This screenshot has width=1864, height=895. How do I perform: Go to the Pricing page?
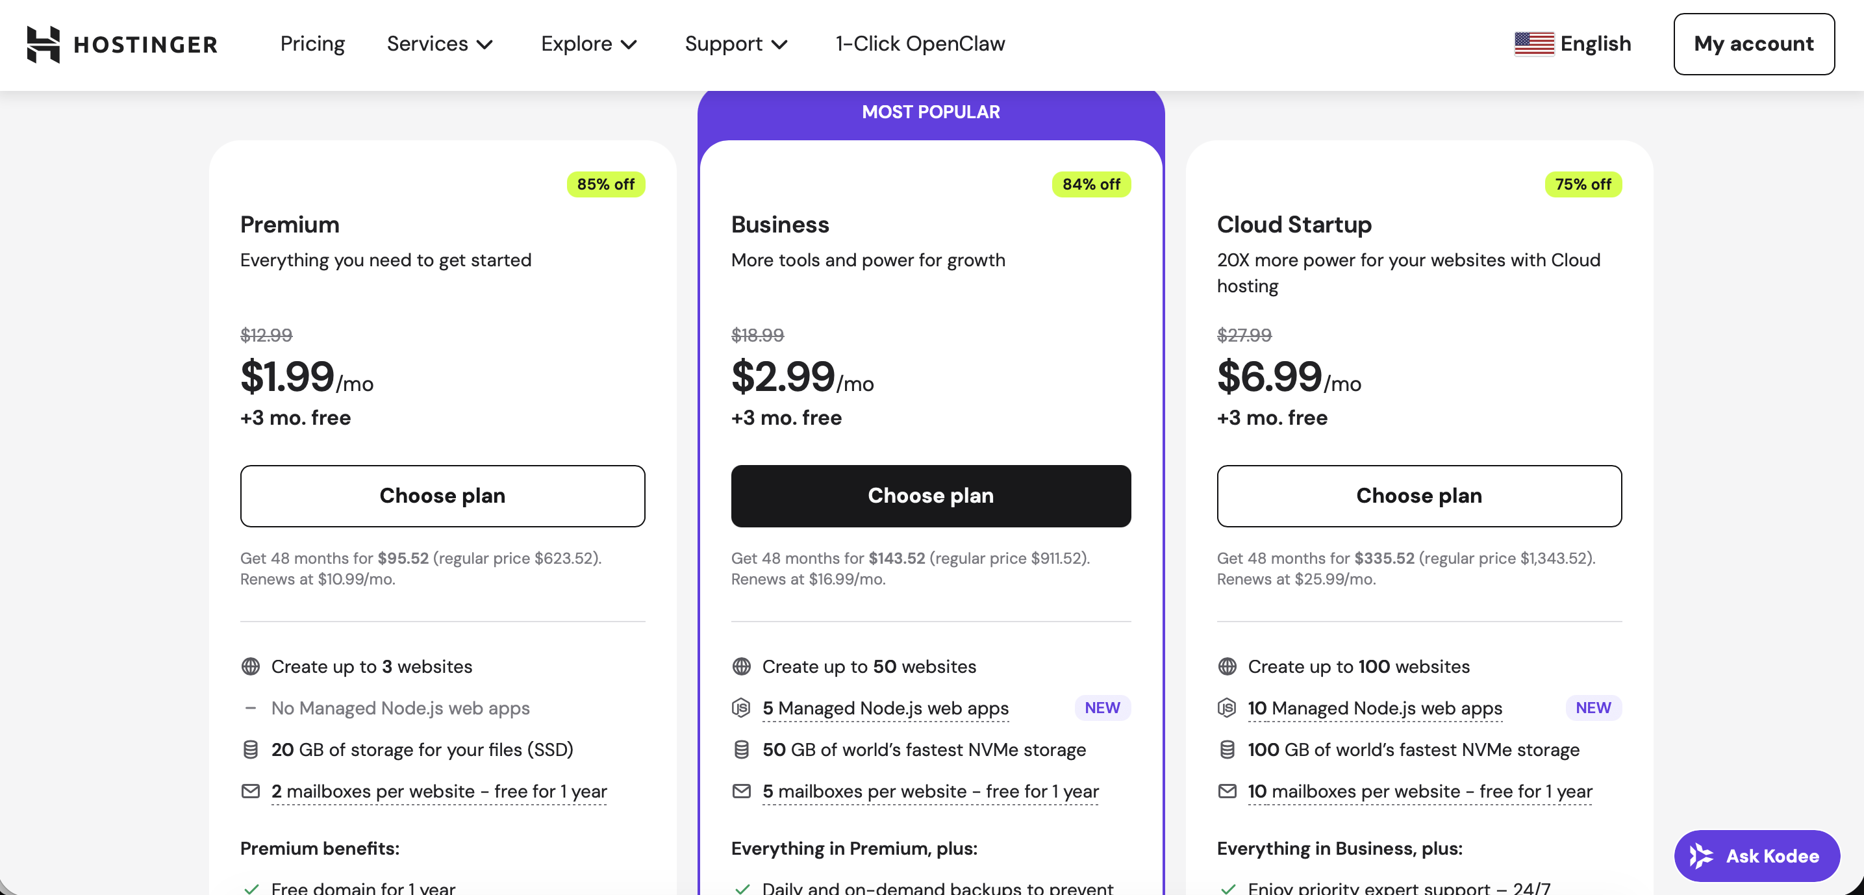coord(312,44)
